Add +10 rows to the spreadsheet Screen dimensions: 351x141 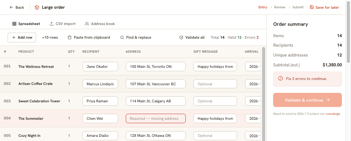click(x=50, y=38)
